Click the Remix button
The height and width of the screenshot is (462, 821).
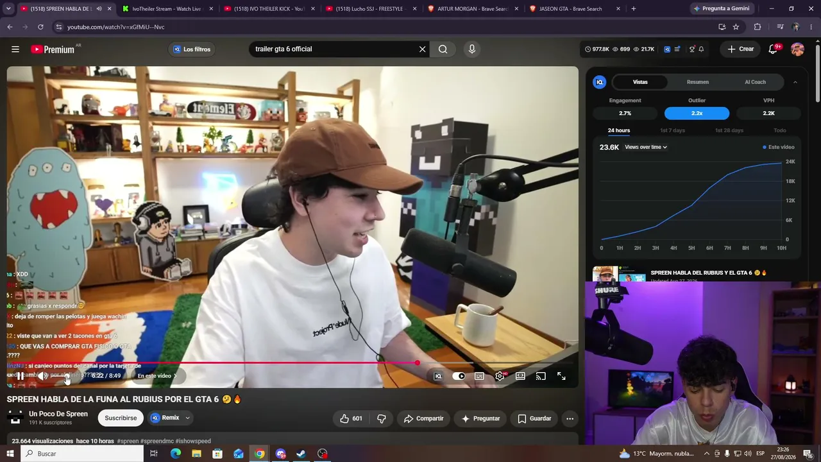coord(164,418)
